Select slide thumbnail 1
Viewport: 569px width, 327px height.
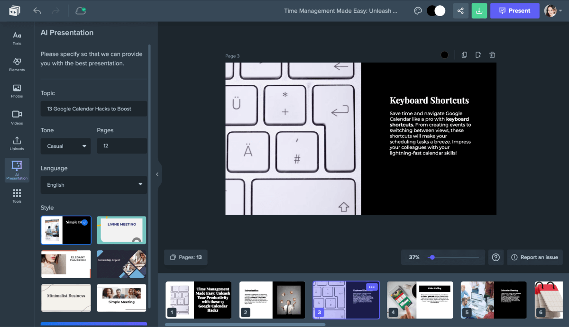pyautogui.click(x=198, y=300)
